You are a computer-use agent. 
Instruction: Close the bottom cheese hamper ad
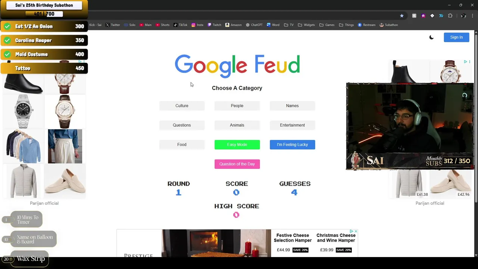356,232
